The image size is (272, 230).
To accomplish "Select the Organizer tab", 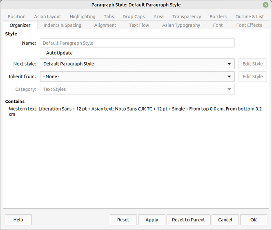I will tap(20, 25).
